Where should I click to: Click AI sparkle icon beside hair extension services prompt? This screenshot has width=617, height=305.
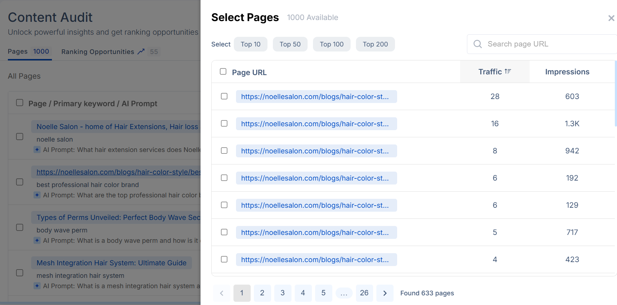click(37, 149)
